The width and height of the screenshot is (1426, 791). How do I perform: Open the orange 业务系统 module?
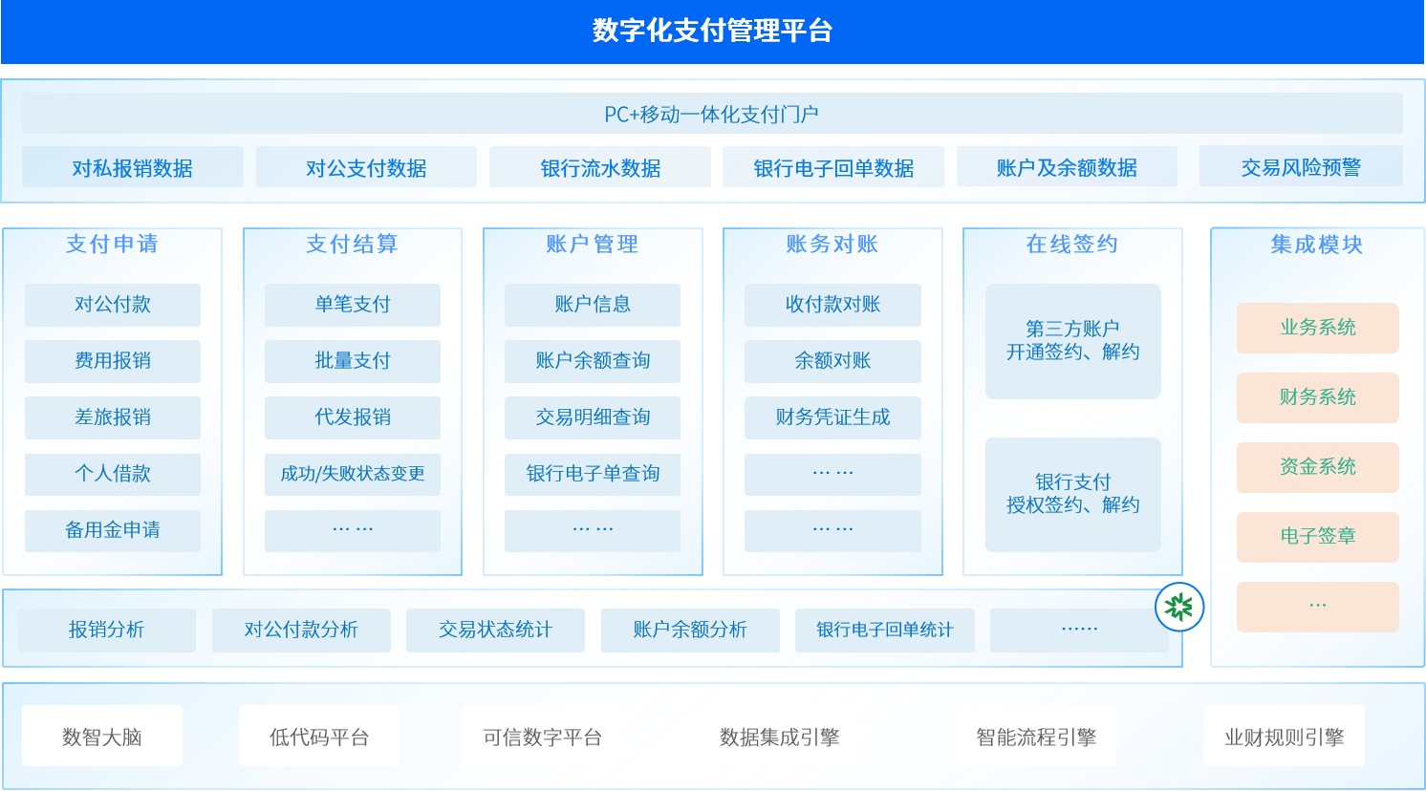pyautogui.click(x=1317, y=328)
